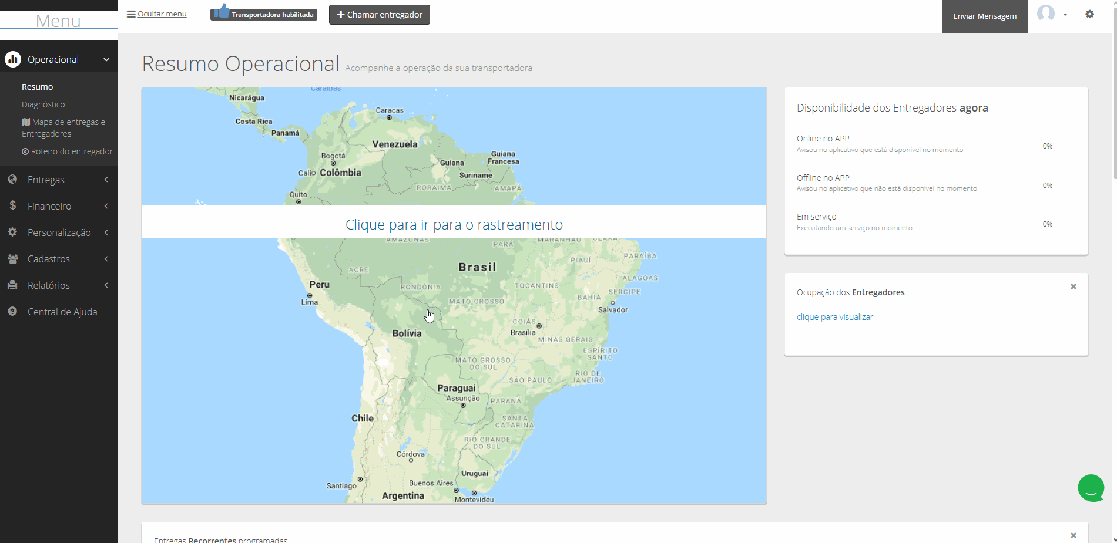Expand the Relatórios submenu chevron
Viewport: 1117px width, 543px height.
(106, 285)
